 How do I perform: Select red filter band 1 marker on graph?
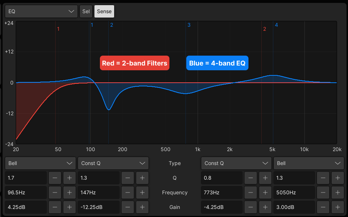point(58,29)
